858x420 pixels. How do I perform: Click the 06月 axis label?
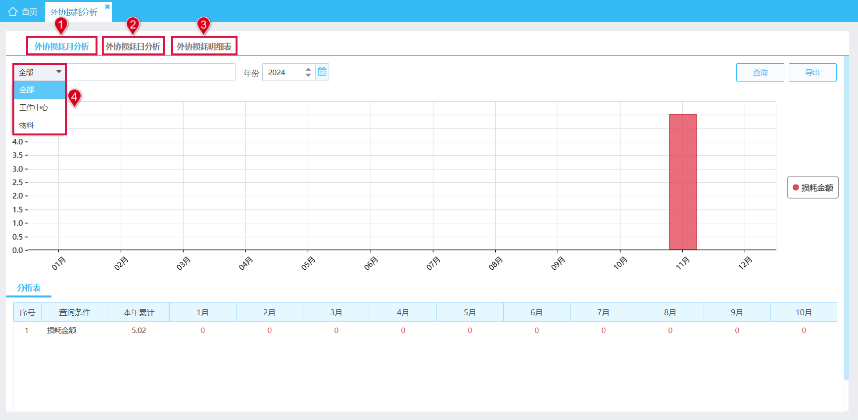point(371,263)
